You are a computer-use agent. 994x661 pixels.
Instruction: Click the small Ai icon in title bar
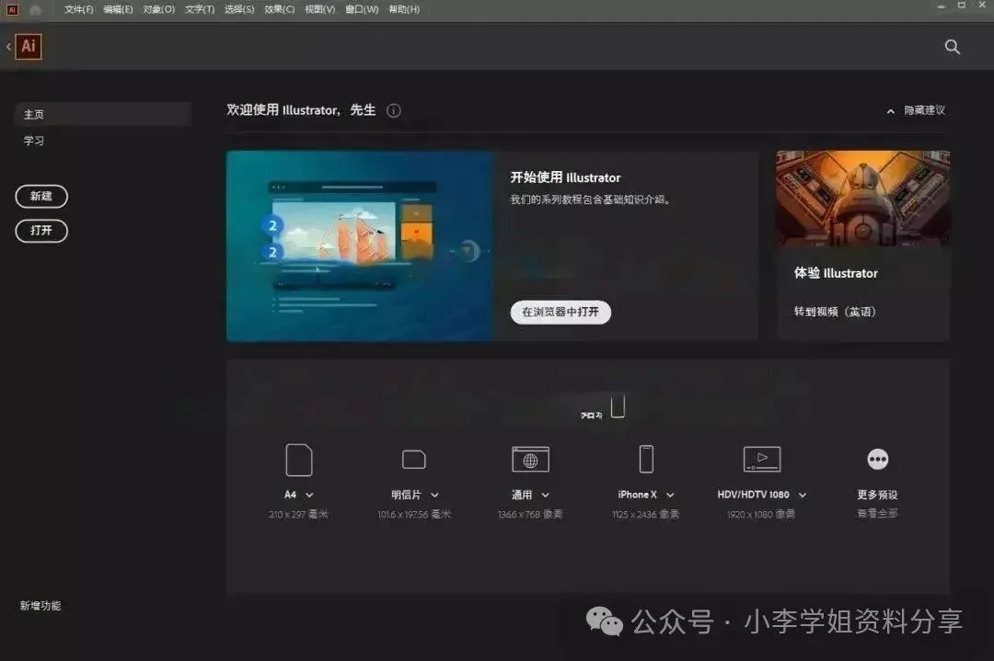12,9
